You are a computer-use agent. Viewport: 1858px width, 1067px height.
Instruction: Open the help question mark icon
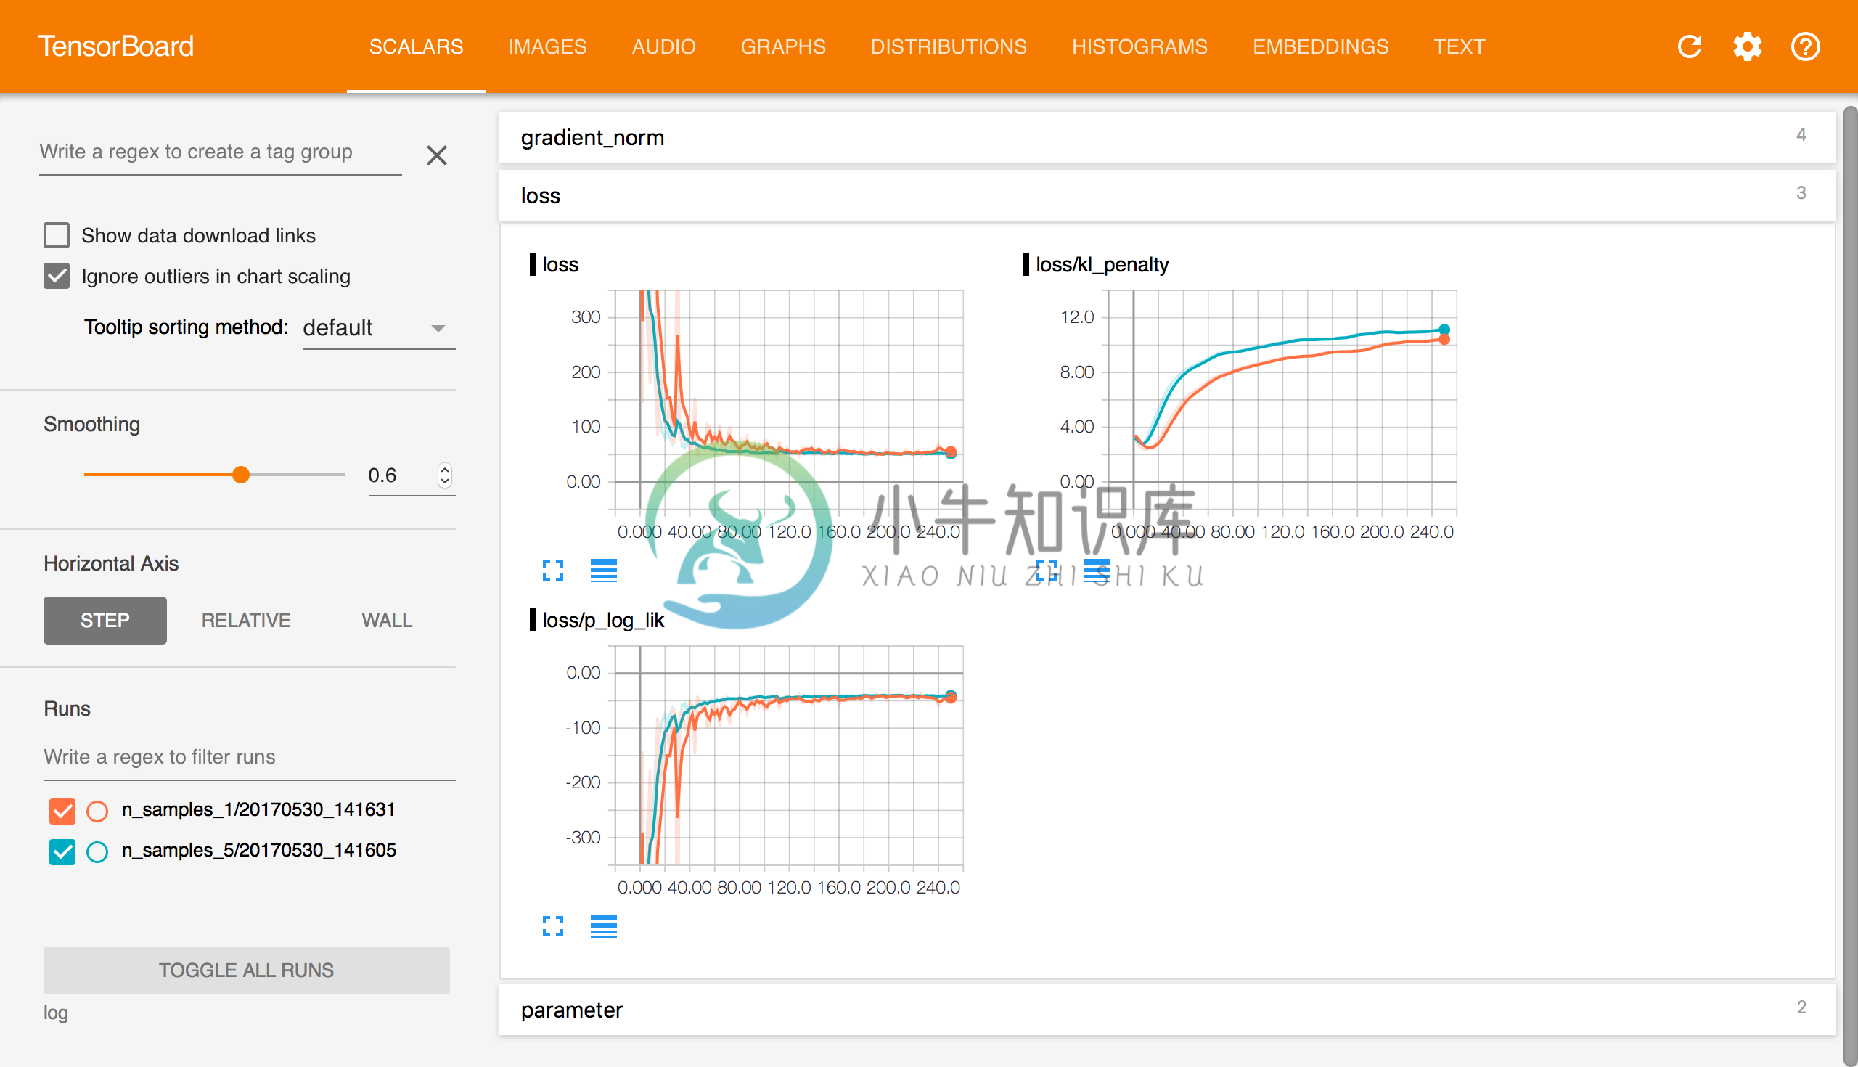(x=1804, y=46)
